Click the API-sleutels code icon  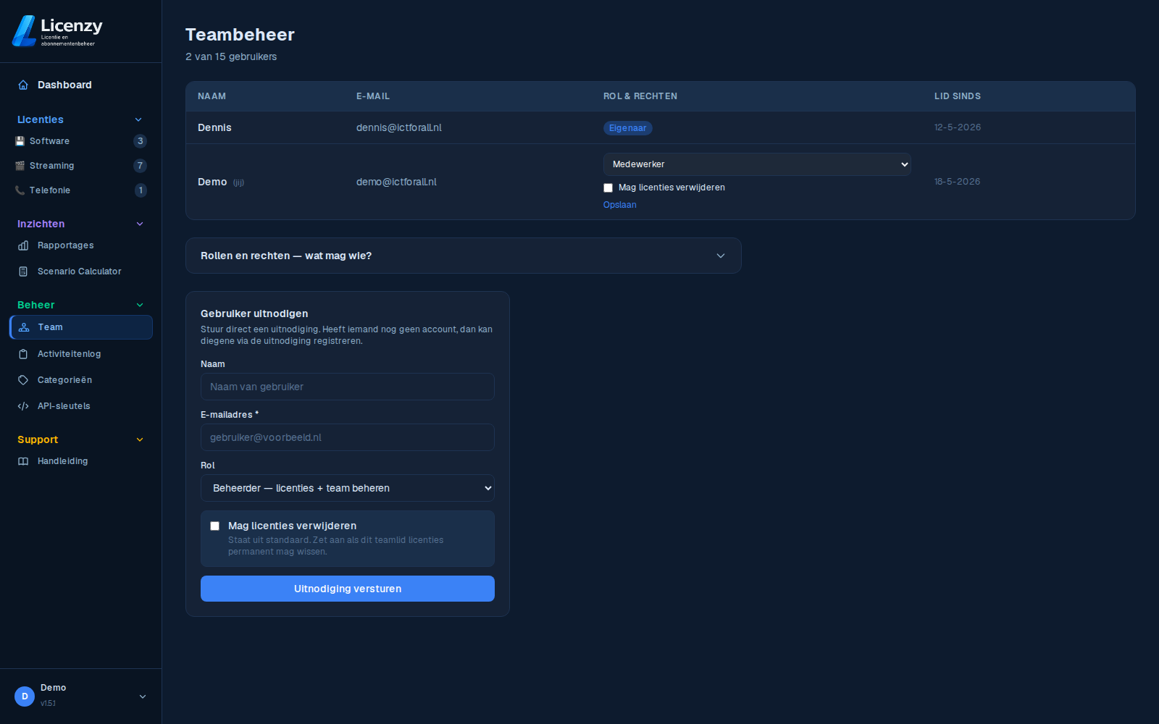[23, 406]
